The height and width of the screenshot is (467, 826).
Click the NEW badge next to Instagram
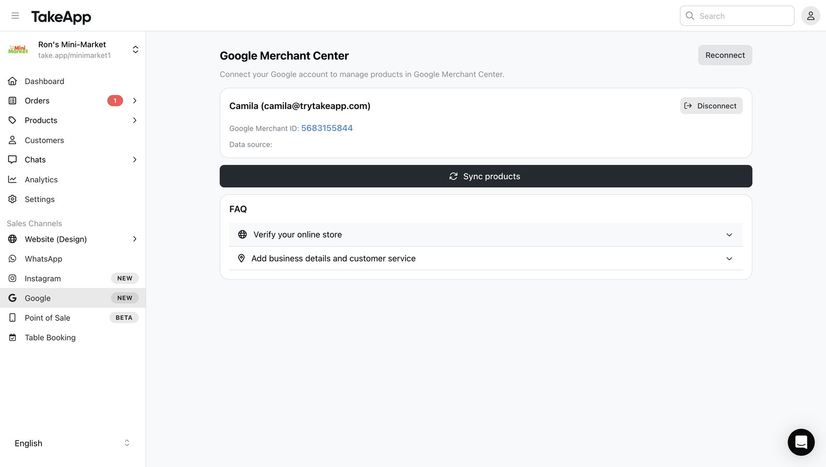[124, 278]
